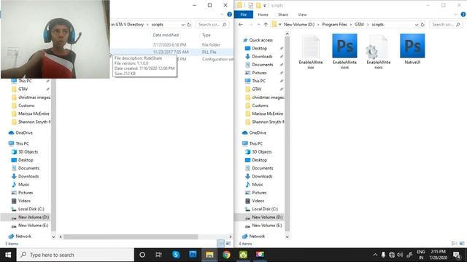Open Task View on the taskbar
Screen dimensions: 467x262
[159, 255]
